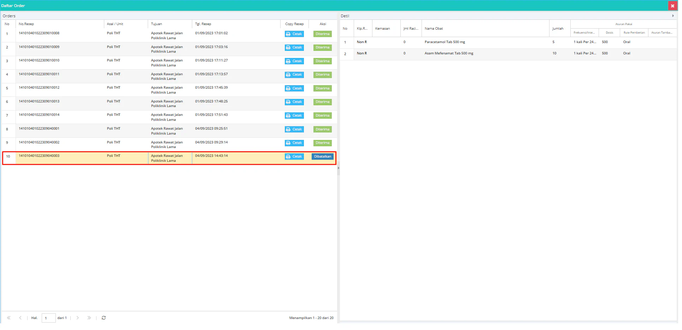Select Paracetamol Tab 500 mg row
This screenshot has width=682, height=330.
[508, 42]
